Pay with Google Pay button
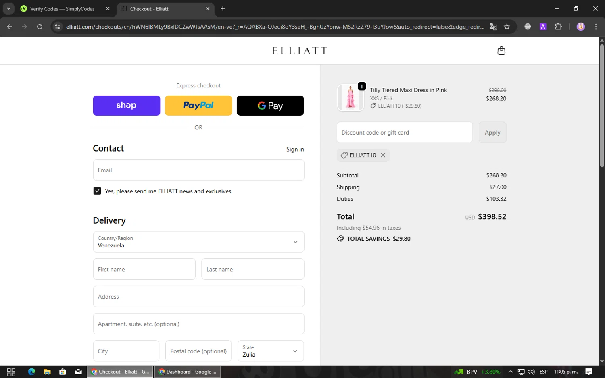Viewport: 605px width, 378px height. click(x=270, y=106)
